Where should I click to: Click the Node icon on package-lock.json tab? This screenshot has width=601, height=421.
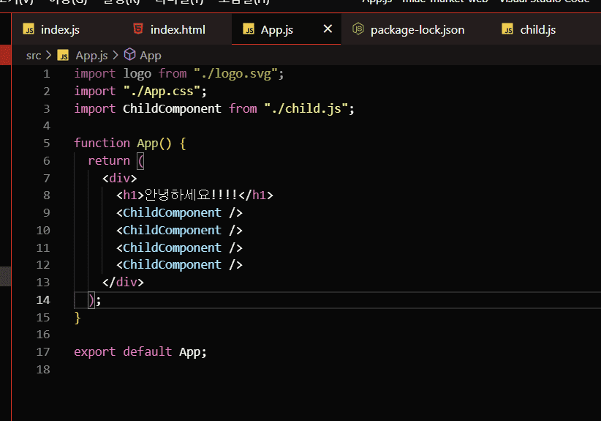pos(358,29)
